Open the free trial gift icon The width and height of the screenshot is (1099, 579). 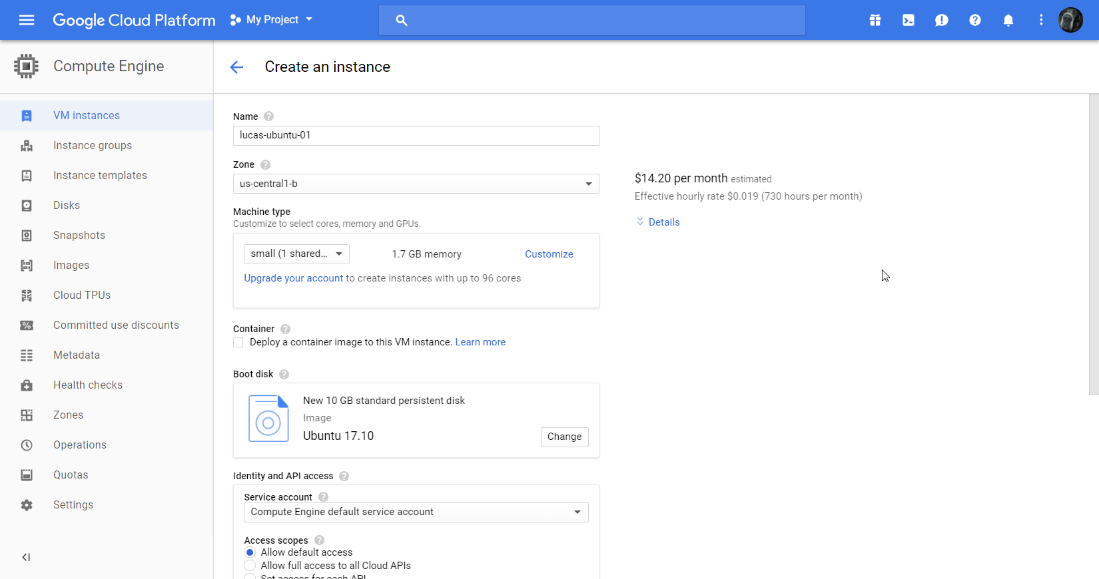tap(875, 20)
